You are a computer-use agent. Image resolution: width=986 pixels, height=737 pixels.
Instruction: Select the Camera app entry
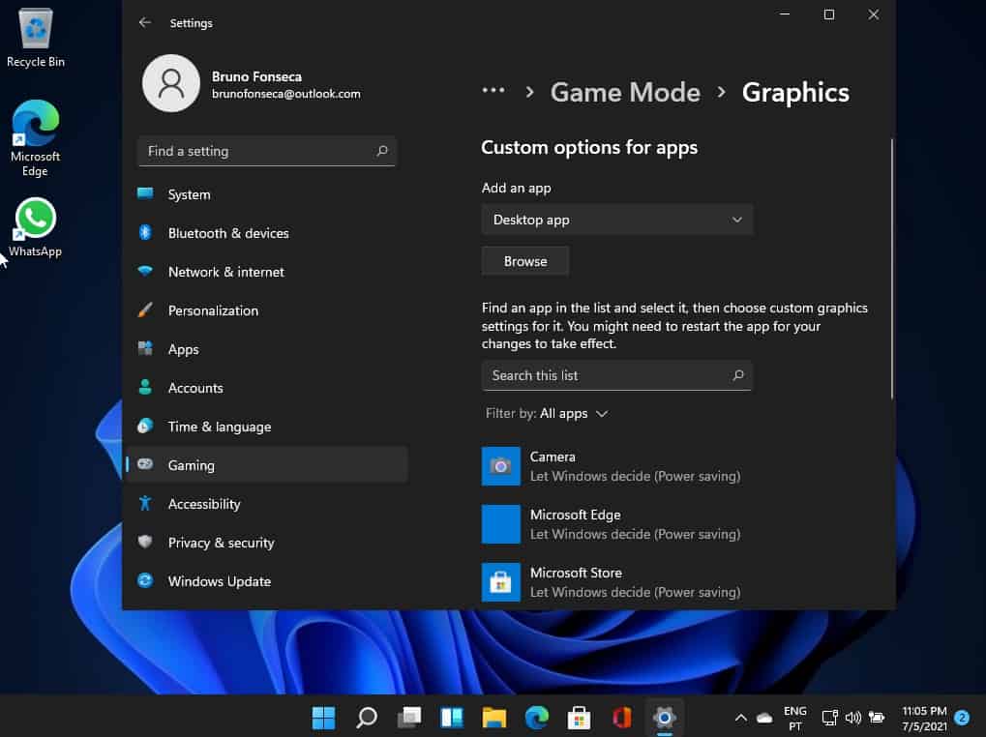pyautogui.click(x=679, y=466)
